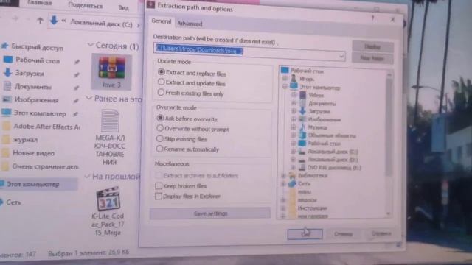This screenshot has height=265, width=472.
Task: Click the журнал folder icon in sidebar
Action: (6, 139)
